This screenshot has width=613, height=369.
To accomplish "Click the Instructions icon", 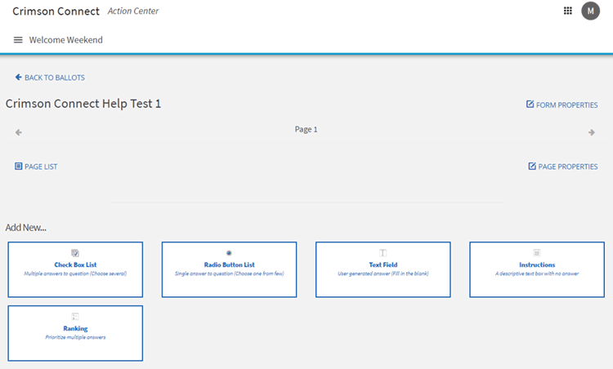I will coord(537,253).
